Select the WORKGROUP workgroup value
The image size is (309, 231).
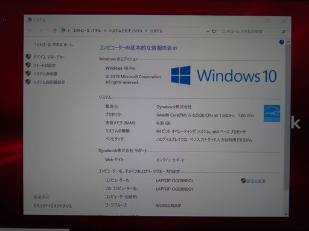coord(168,206)
